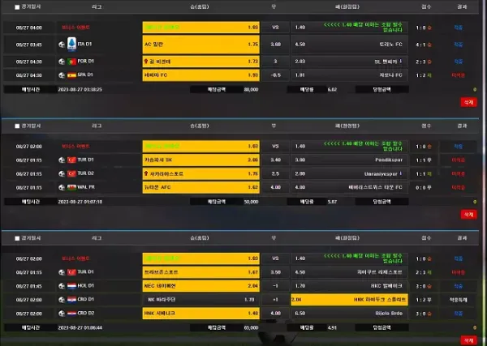Click the red up-arrow icon in TUR D2 home cell
The image size is (487, 346).
click(145, 173)
